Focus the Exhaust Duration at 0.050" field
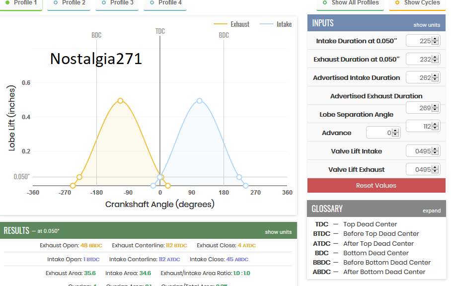The image size is (451, 286). 423,59
